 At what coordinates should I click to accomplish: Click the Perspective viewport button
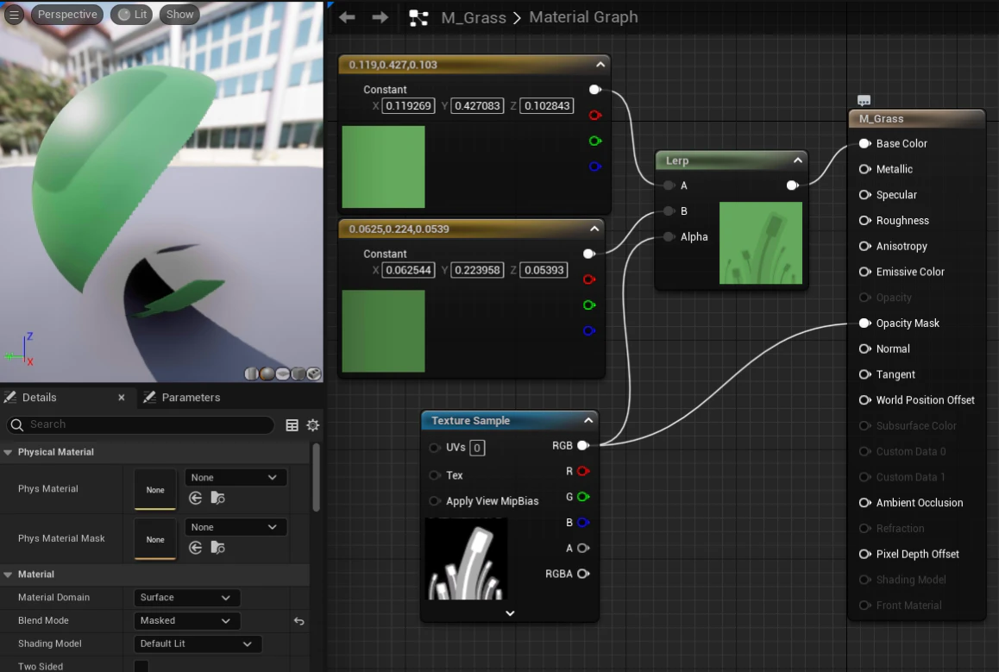point(67,14)
